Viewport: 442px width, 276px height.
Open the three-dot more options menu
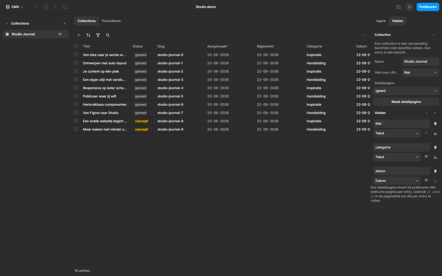[363, 35]
